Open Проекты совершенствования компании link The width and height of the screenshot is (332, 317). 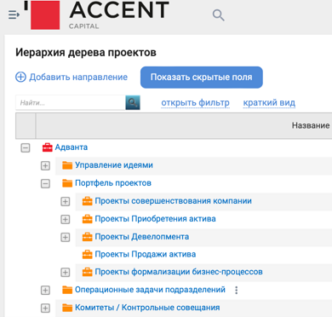pos(173,201)
